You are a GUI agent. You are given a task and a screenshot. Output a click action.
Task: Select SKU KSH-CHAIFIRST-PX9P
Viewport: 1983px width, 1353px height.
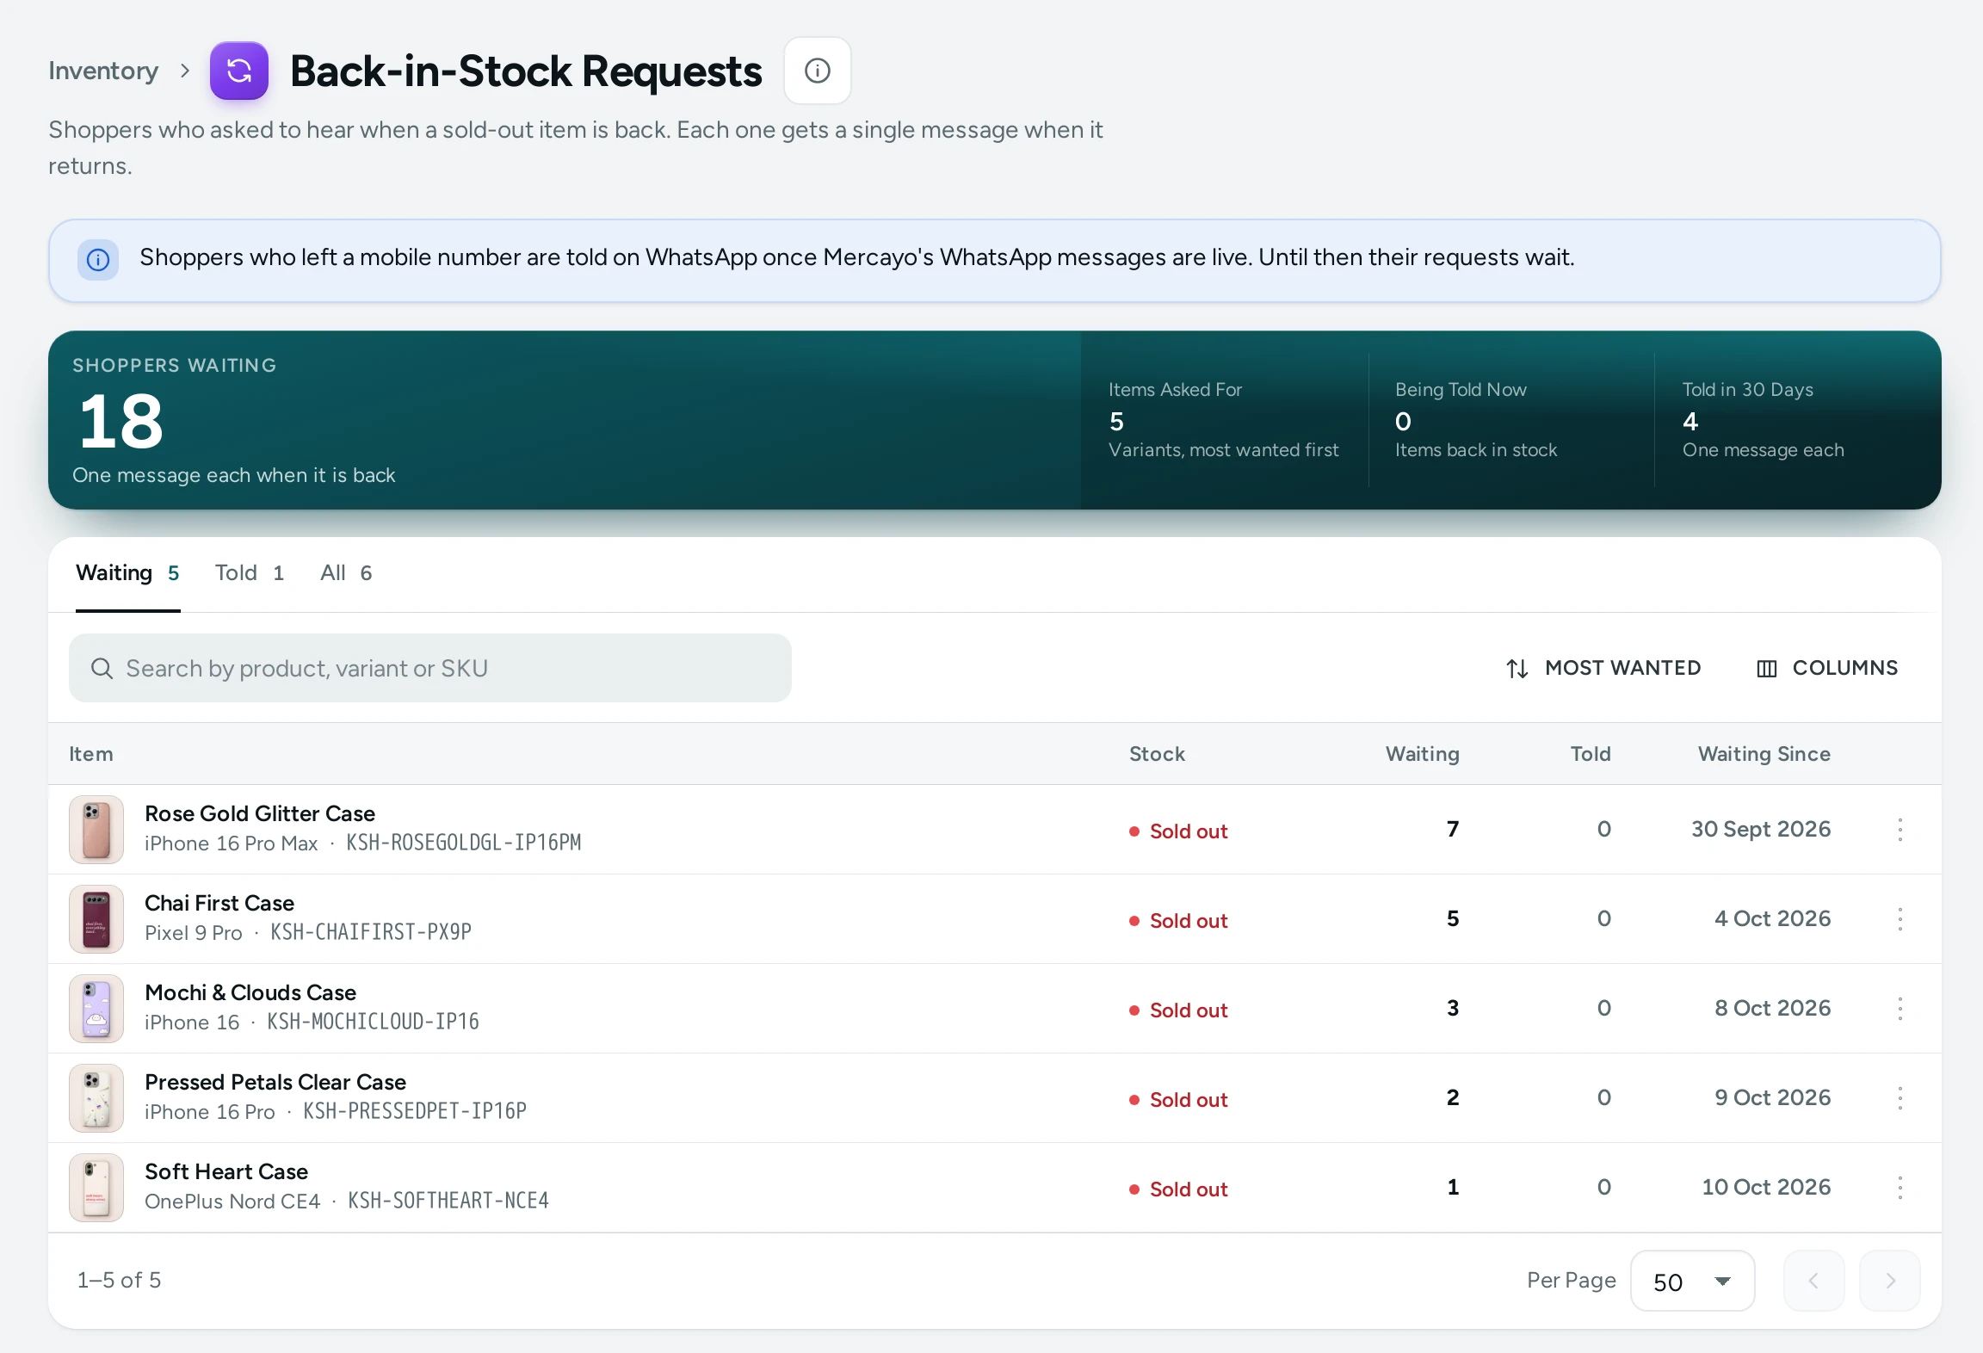point(371,932)
